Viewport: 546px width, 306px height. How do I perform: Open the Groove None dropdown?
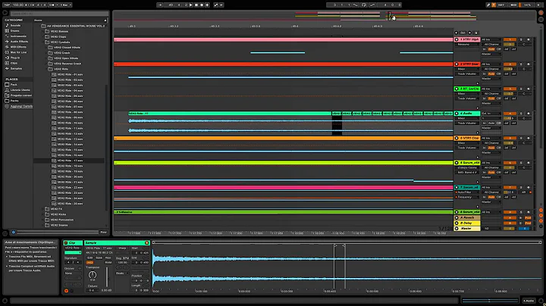pyautogui.click(x=73, y=273)
